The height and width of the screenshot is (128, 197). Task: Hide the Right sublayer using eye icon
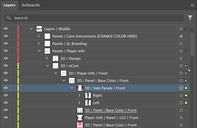[6, 95]
